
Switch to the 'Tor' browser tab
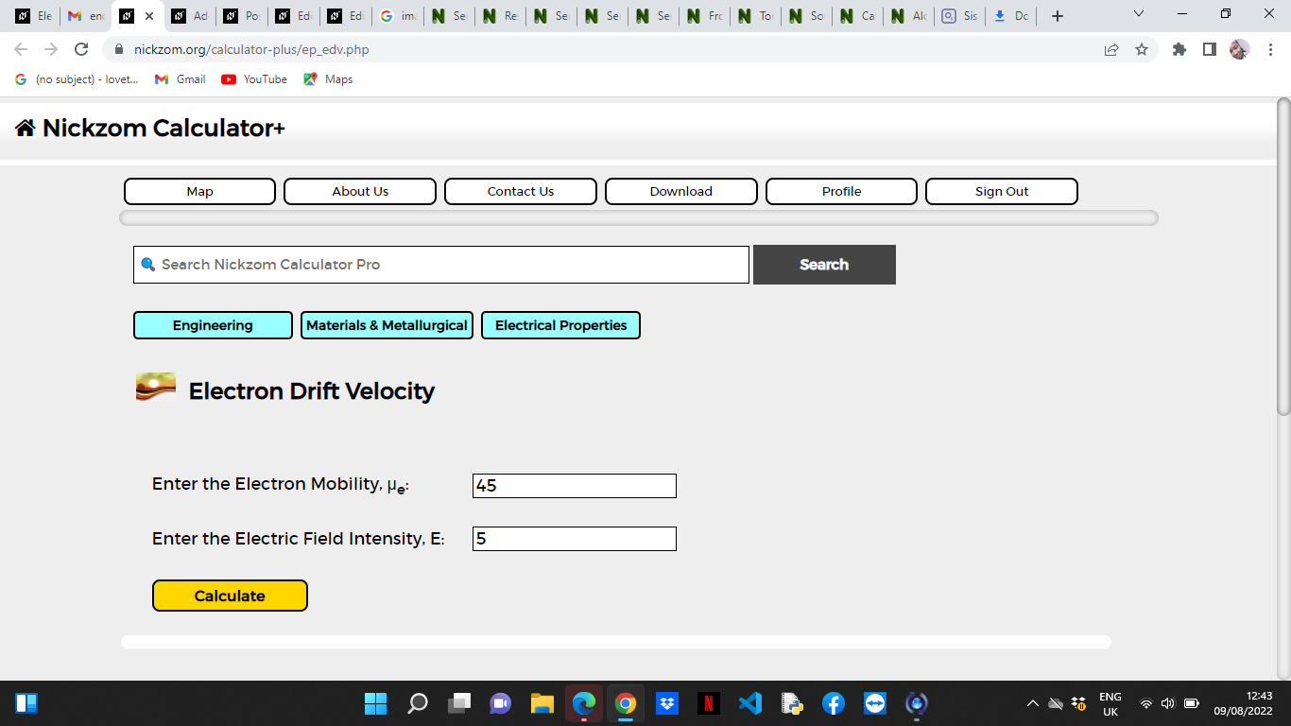755,16
